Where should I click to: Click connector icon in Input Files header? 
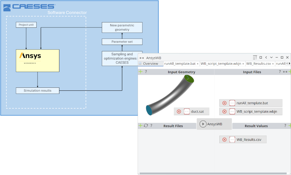(x=285, y=71)
